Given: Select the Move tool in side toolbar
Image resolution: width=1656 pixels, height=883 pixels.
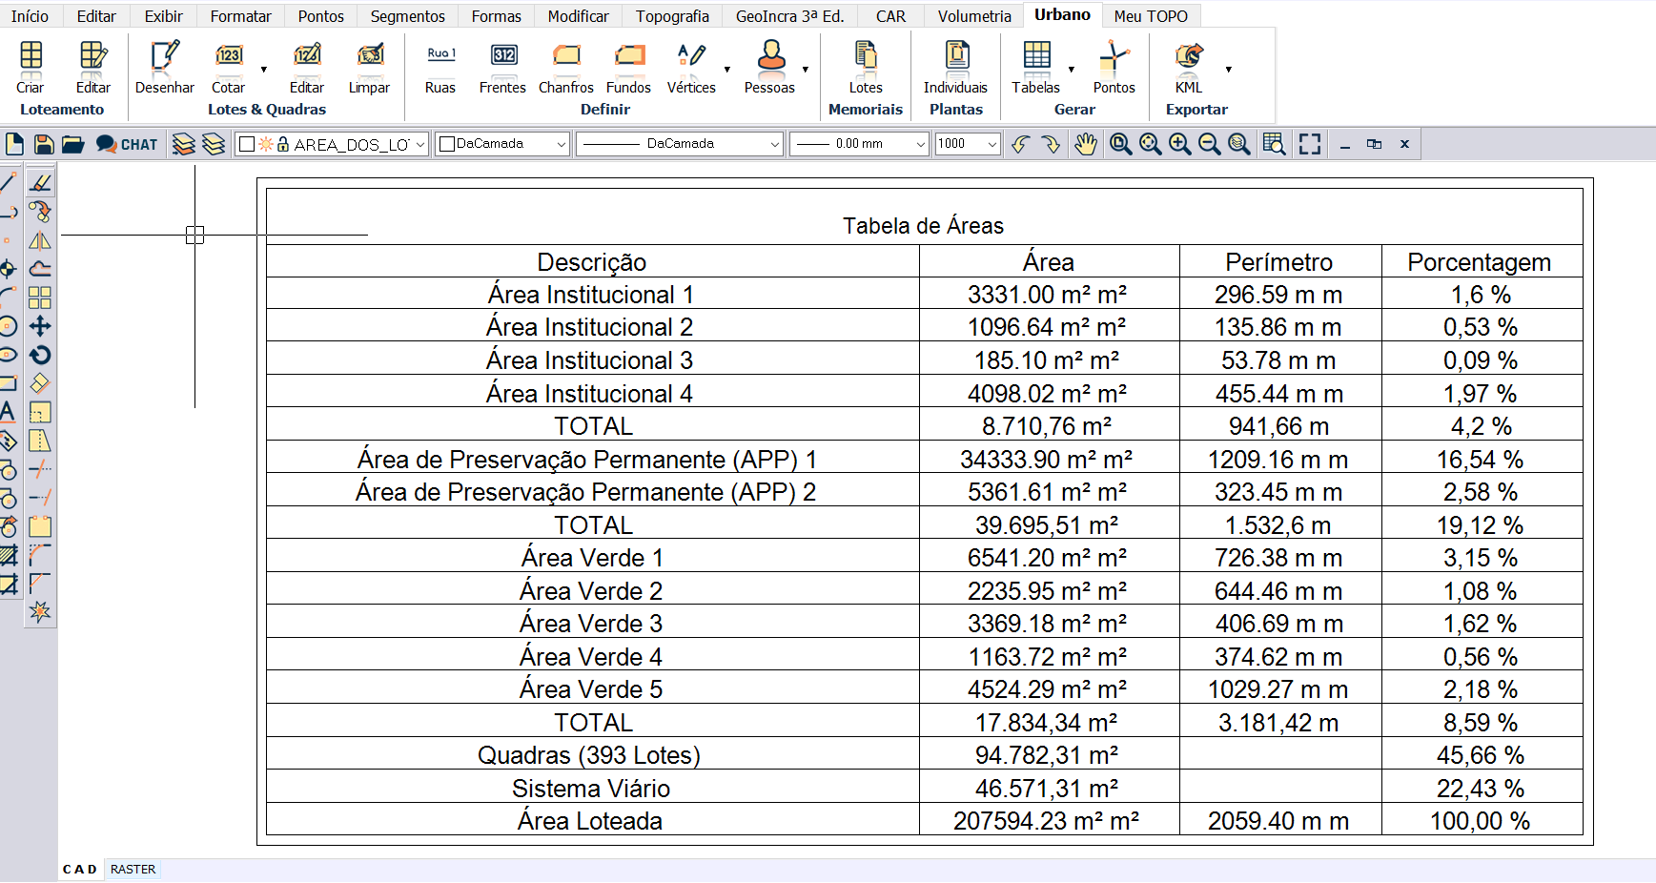Looking at the screenshot, I should pos(40,326).
